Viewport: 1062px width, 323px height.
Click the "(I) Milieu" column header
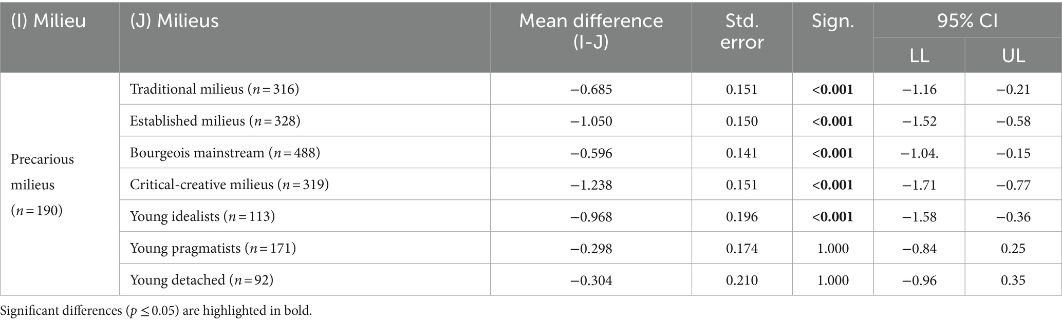pos(48,21)
